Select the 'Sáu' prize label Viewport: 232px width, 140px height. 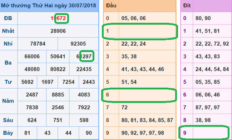tap(8, 120)
